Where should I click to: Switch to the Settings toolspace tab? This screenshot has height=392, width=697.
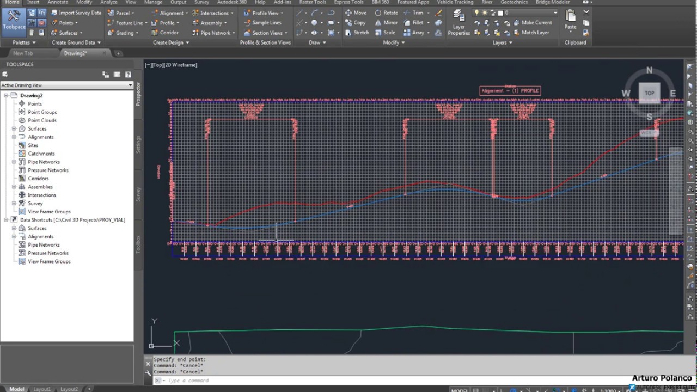tap(138, 144)
